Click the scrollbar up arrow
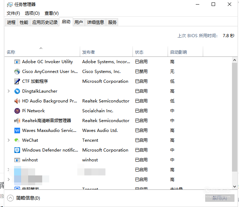This screenshot has height=207, width=239. pos(234,60)
